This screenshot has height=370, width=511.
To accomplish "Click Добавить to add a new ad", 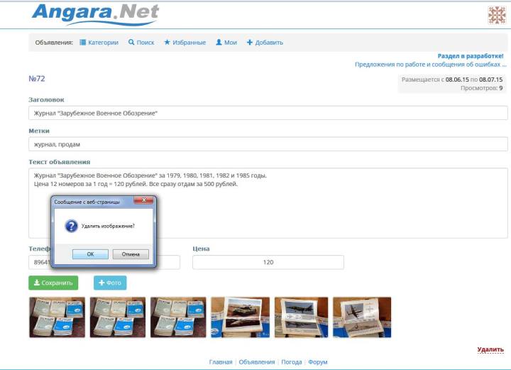I will click(265, 43).
